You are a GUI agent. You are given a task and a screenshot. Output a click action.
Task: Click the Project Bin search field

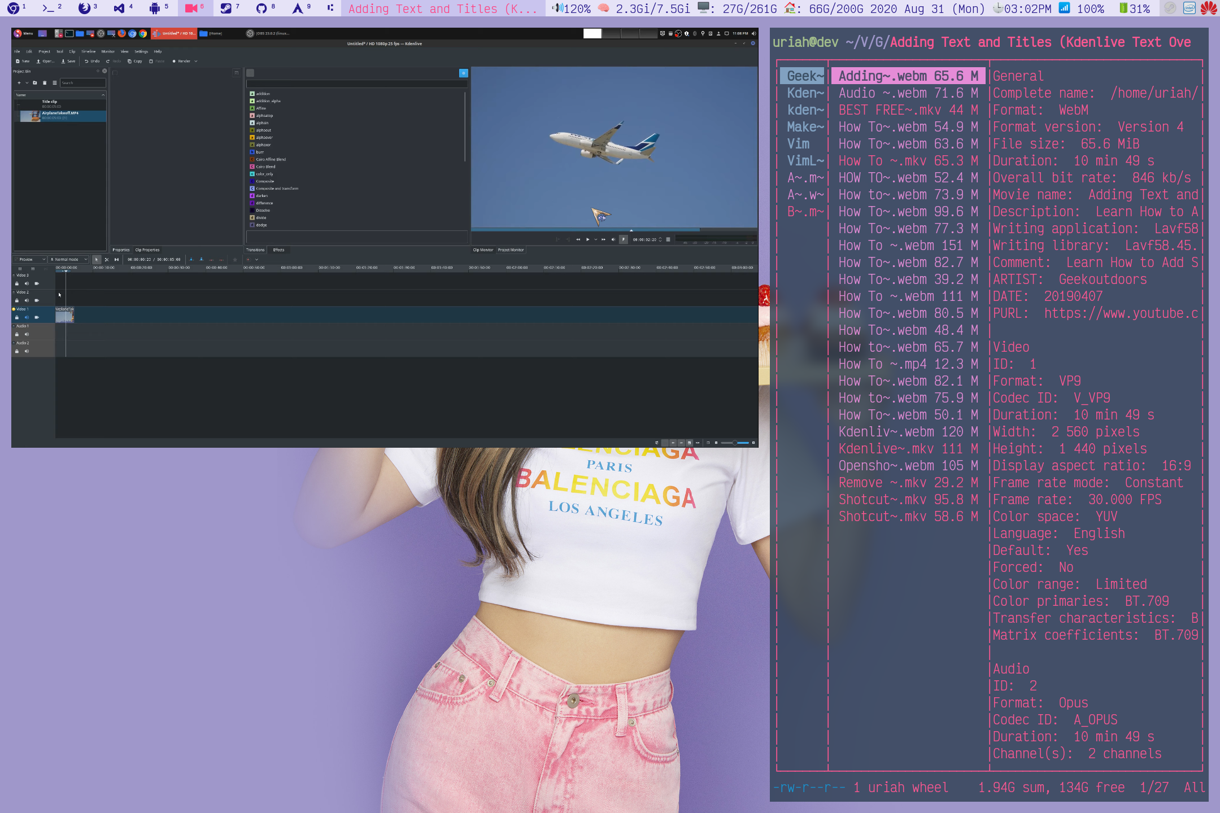click(83, 83)
